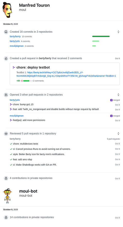Open the chore: deploy testbot pull request
The image size is (123, 227).
pos(33,67)
